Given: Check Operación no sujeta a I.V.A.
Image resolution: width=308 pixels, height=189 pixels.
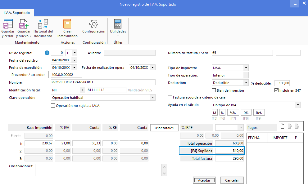Looking at the screenshot, I should coord(53,105).
